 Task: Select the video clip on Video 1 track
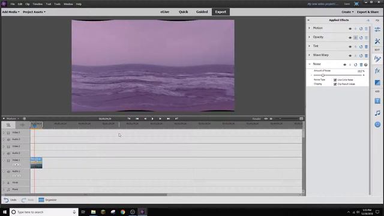[36, 163]
